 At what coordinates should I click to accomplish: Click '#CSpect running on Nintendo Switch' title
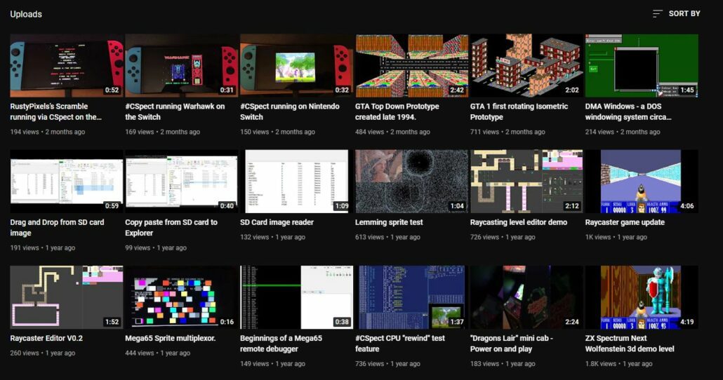click(289, 111)
